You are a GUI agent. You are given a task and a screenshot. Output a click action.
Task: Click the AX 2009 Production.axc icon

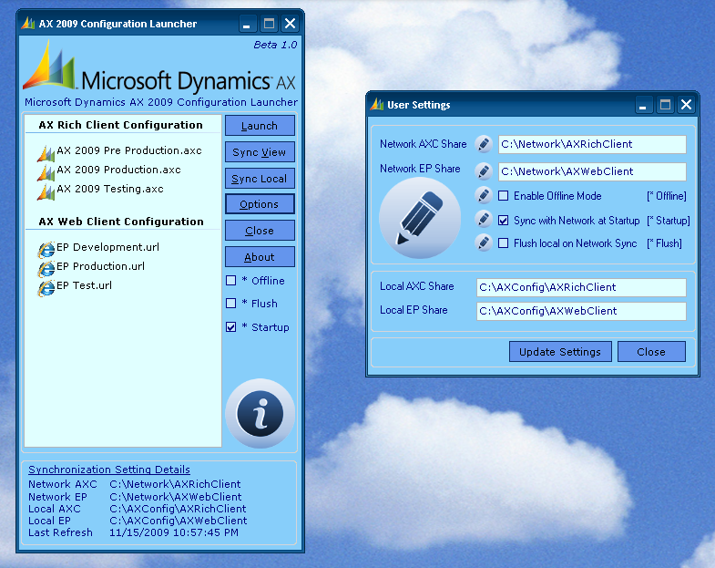pyautogui.click(x=46, y=172)
